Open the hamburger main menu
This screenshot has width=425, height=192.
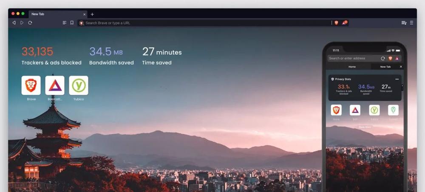click(411, 23)
